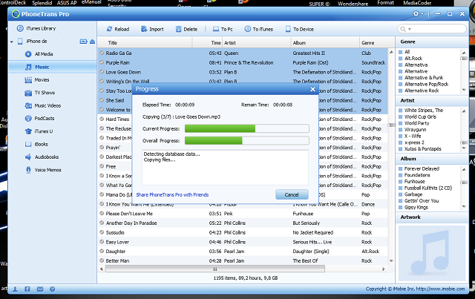The height and width of the screenshot is (299, 475).
Task: Toggle checkbox for Purple Rain
Action: coord(102,62)
